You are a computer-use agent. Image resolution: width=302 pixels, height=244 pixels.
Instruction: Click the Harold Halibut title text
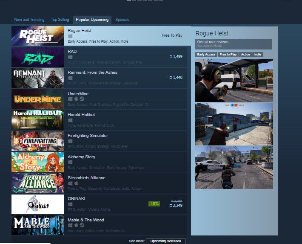pos(81,115)
